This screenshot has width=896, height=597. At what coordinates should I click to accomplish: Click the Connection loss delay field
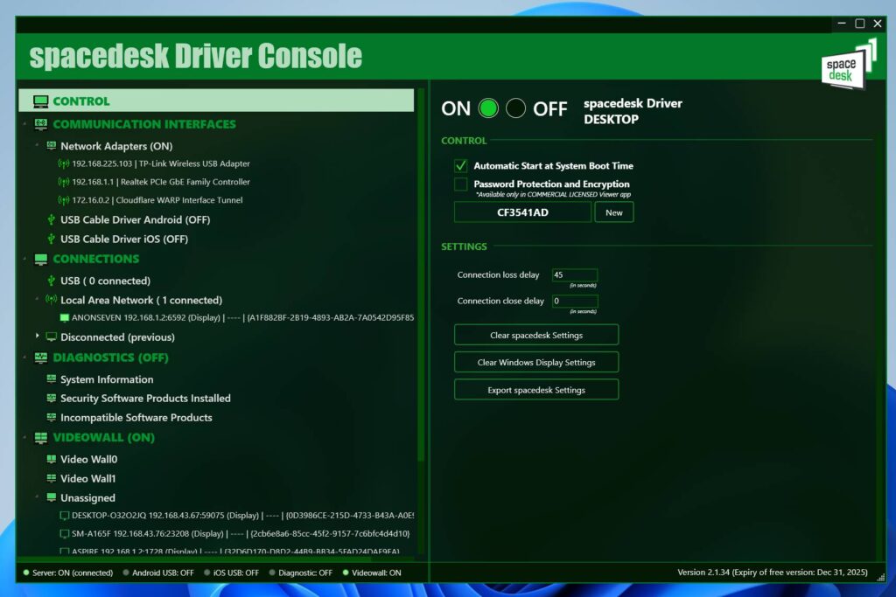click(574, 275)
